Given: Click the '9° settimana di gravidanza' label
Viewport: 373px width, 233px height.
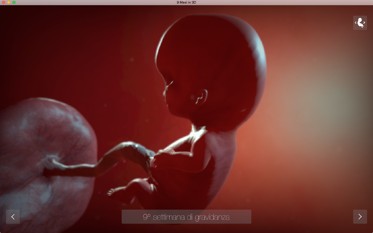Looking at the screenshot, I should point(186,217).
